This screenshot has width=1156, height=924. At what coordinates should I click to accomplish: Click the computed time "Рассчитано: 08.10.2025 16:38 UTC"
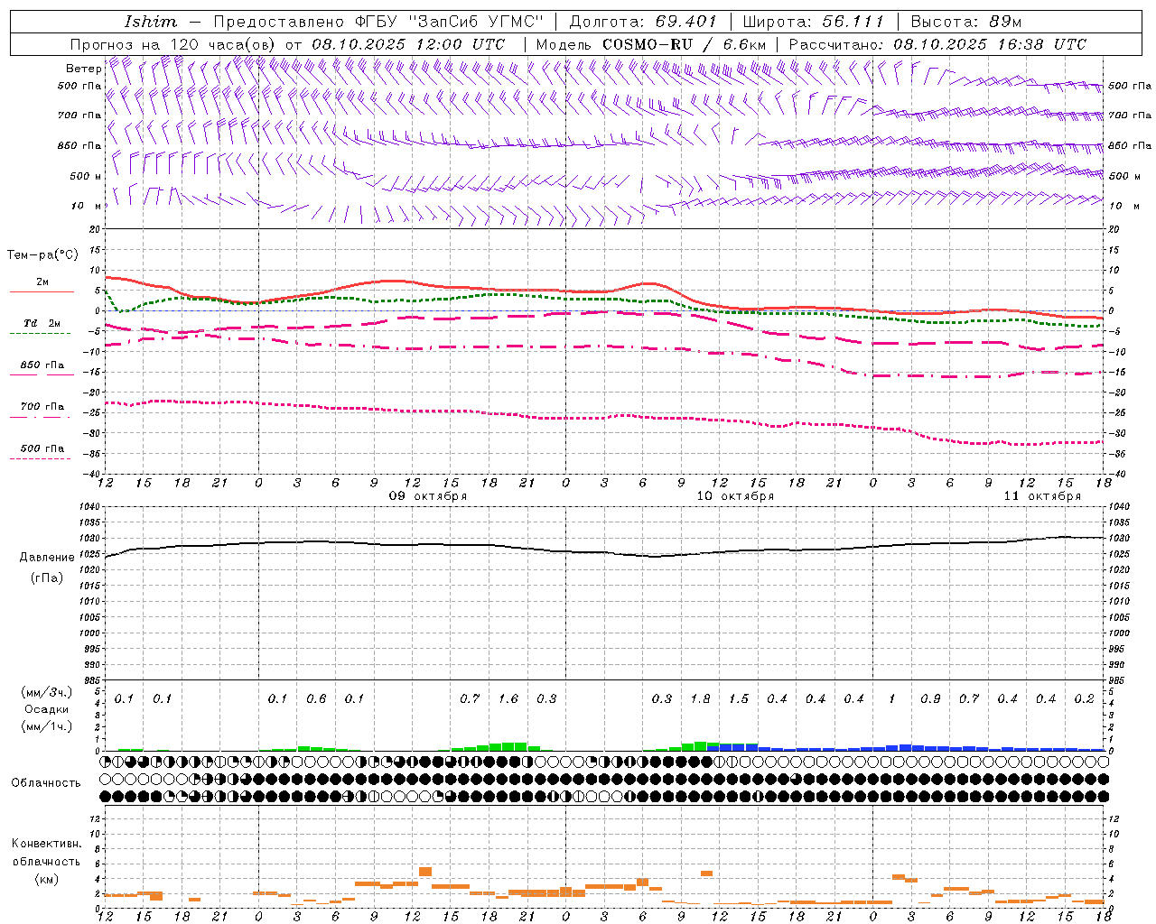point(937,44)
